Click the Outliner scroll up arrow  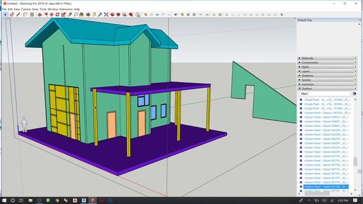click(356, 100)
